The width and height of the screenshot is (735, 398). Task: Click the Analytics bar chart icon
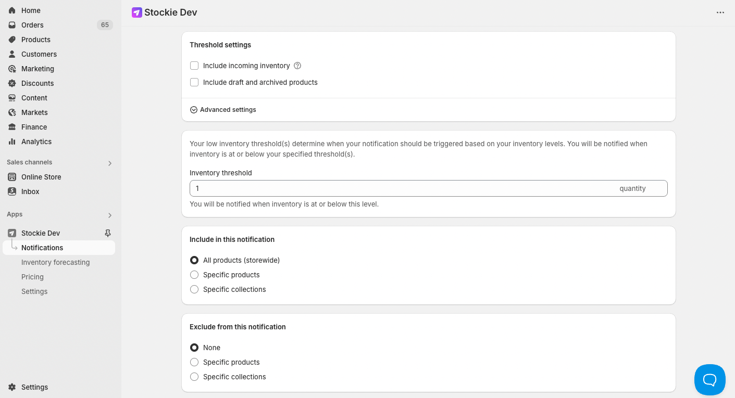click(x=12, y=142)
